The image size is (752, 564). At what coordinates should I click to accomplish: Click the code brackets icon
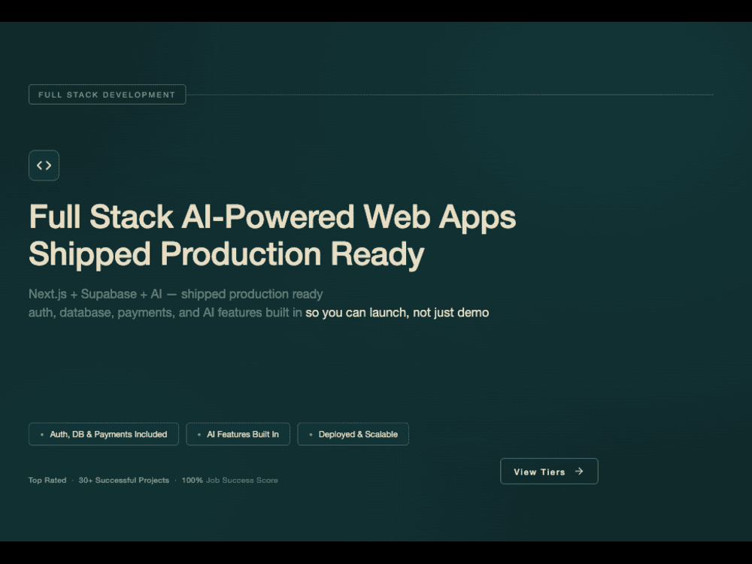point(44,165)
